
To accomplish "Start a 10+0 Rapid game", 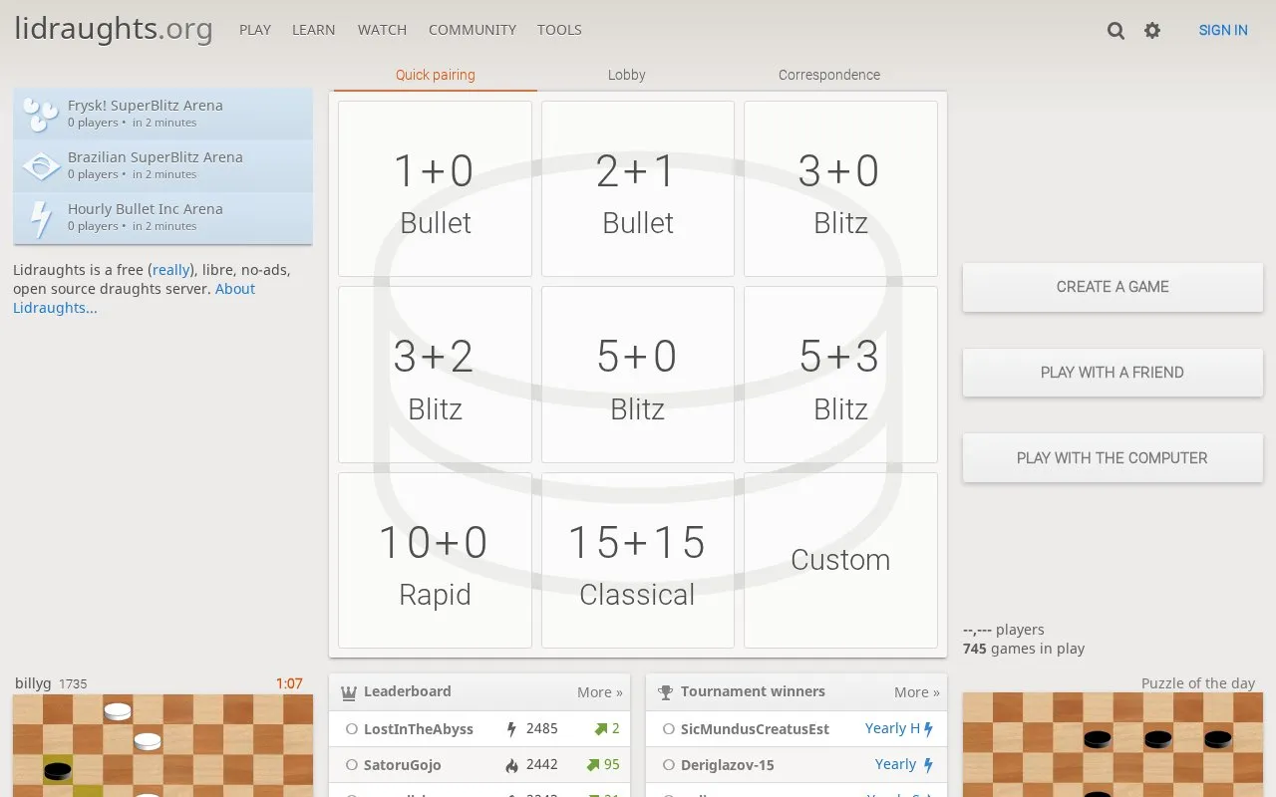I will 435,561.
